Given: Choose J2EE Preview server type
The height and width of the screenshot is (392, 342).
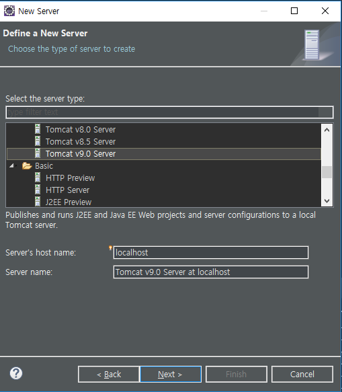Looking at the screenshot, I should (164, 202).
